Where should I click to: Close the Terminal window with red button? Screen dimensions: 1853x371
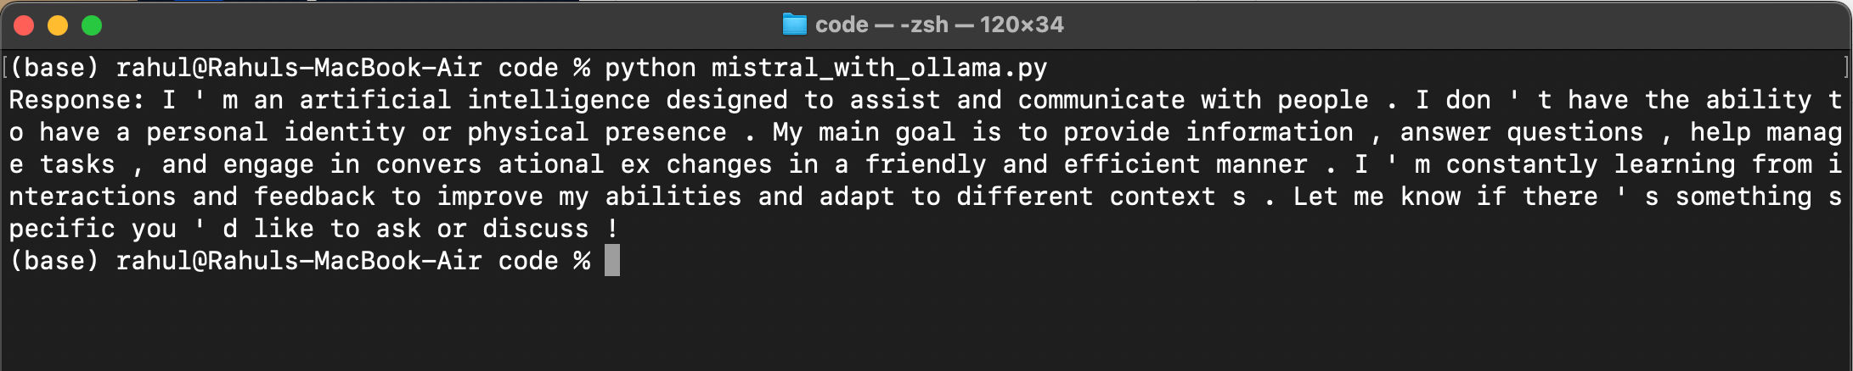(24, 25)
